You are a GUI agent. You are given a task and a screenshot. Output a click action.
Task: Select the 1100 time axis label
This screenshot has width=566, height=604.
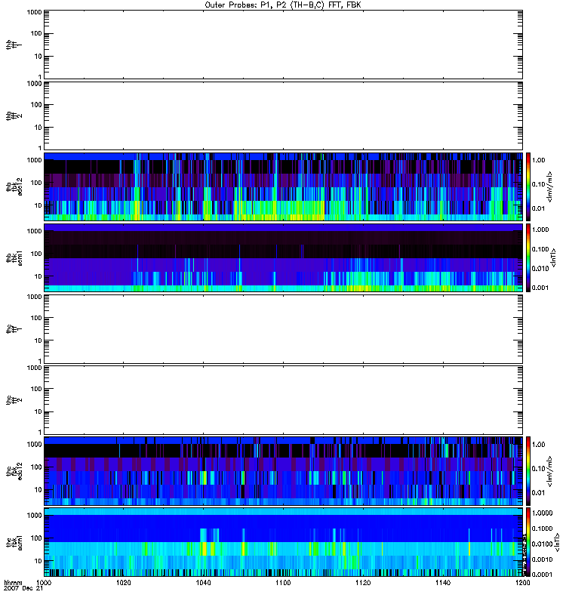pos(283,584)
